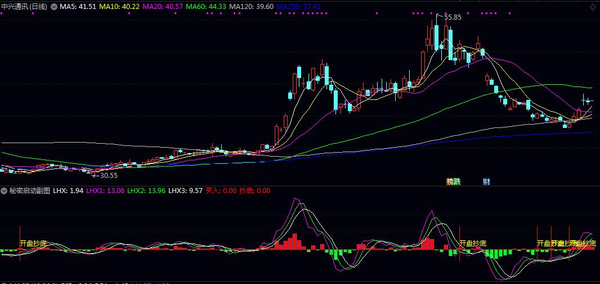Click the red 买入: 0.00 value
The width and height of the screenshot is (600, 284).
(221, 190)
